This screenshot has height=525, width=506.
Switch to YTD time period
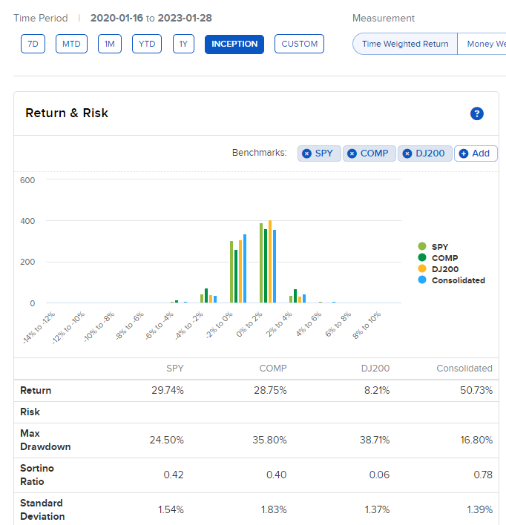pyautogui.click(x=147, y=44)
